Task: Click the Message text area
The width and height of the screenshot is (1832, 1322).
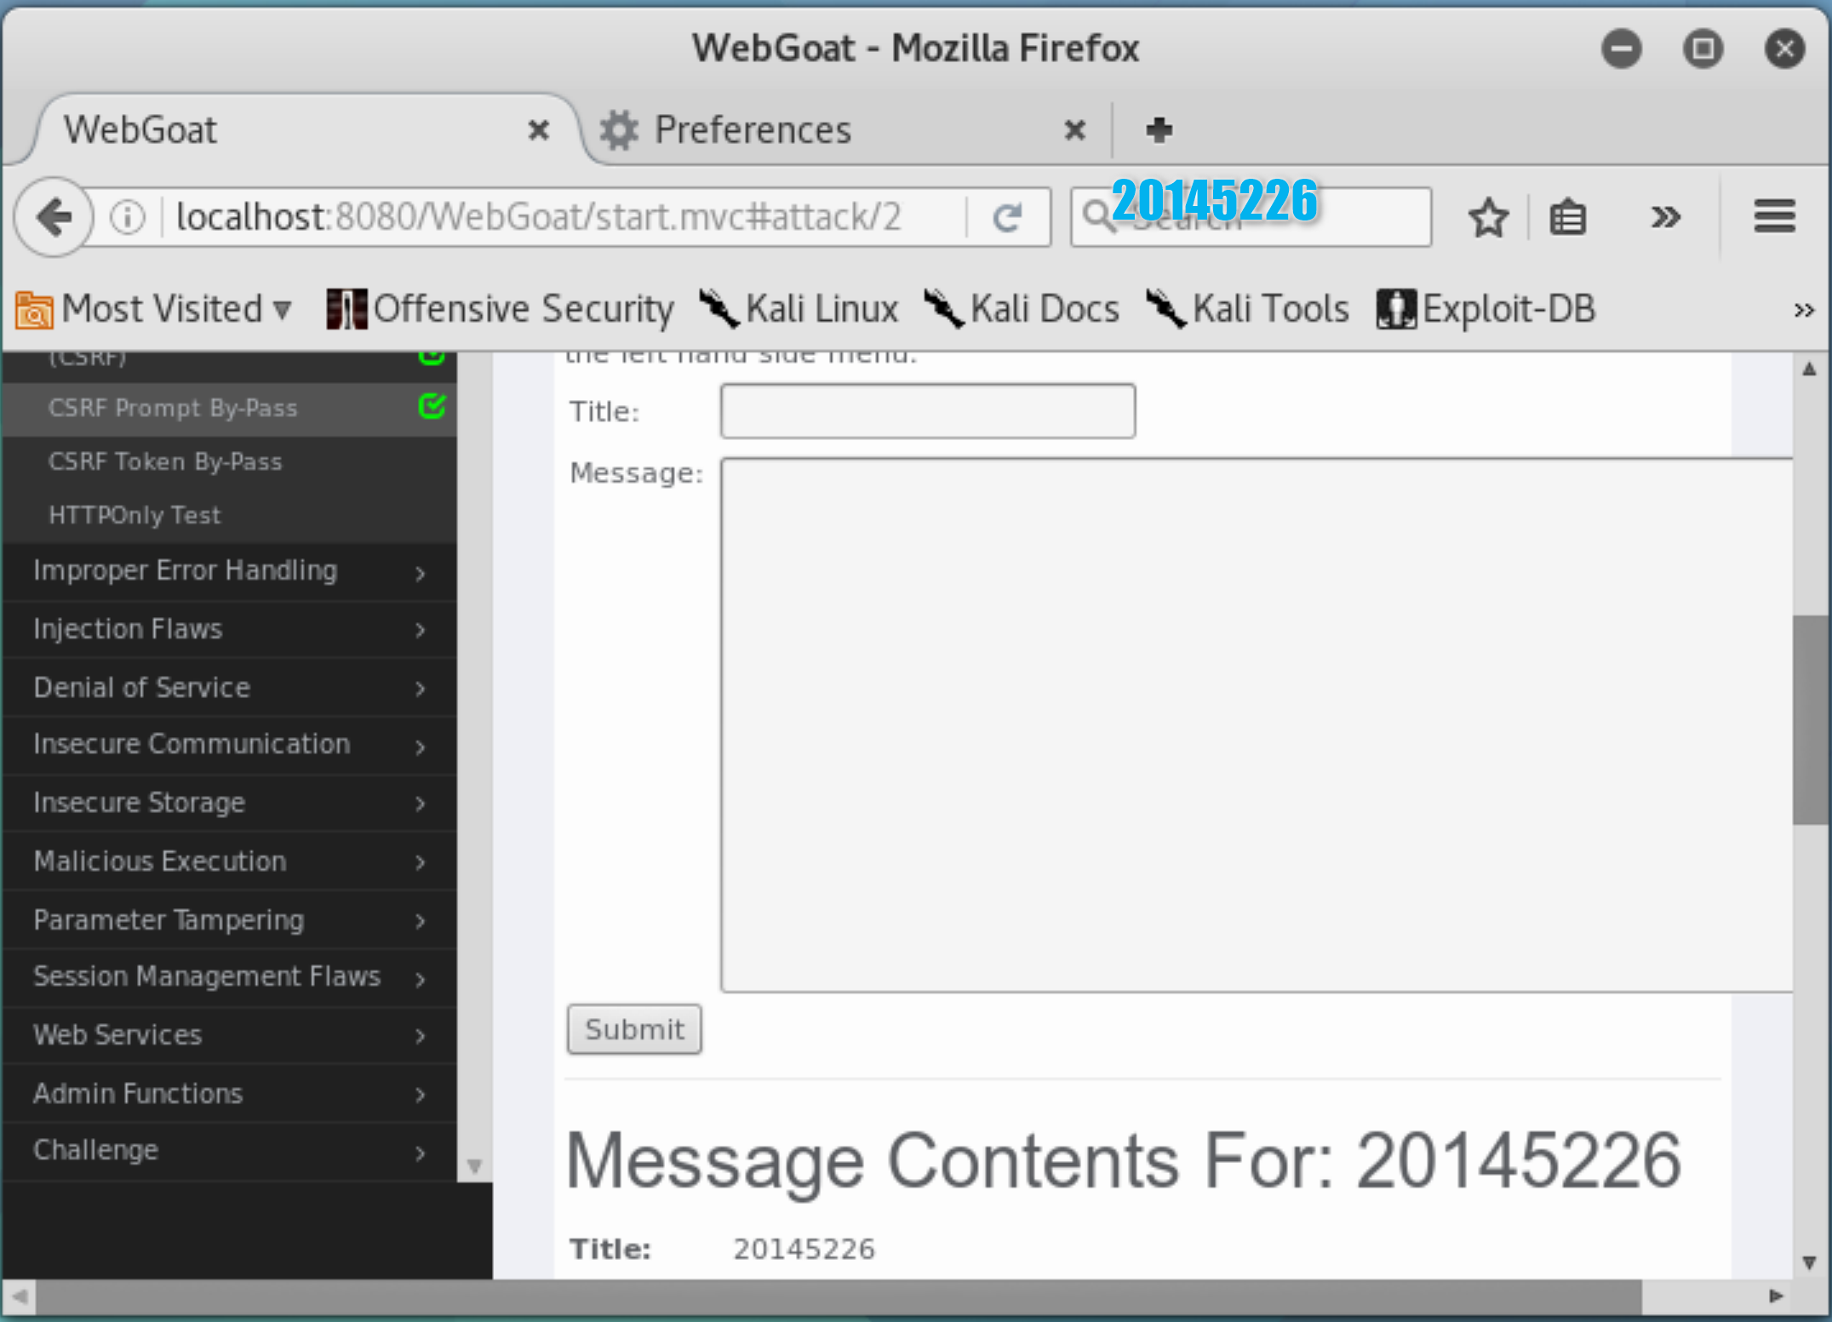Action: [1257, 725]
